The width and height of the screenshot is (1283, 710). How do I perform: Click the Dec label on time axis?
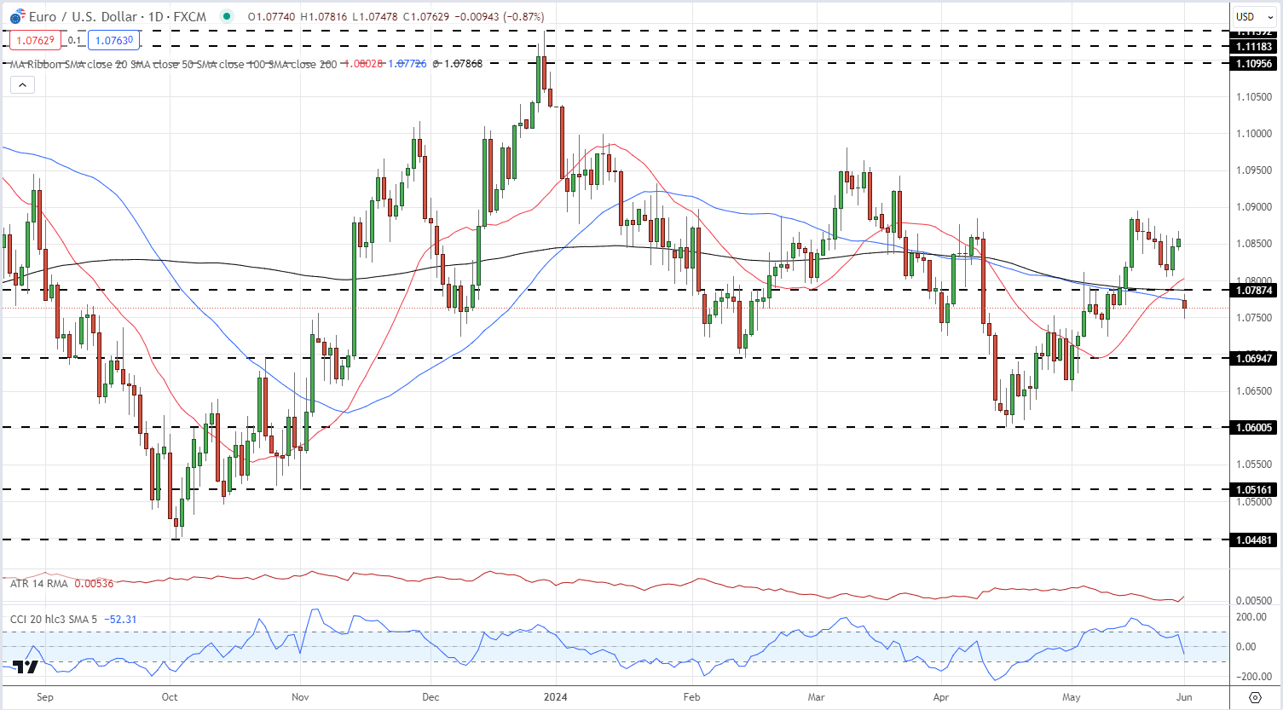point(431,697)
